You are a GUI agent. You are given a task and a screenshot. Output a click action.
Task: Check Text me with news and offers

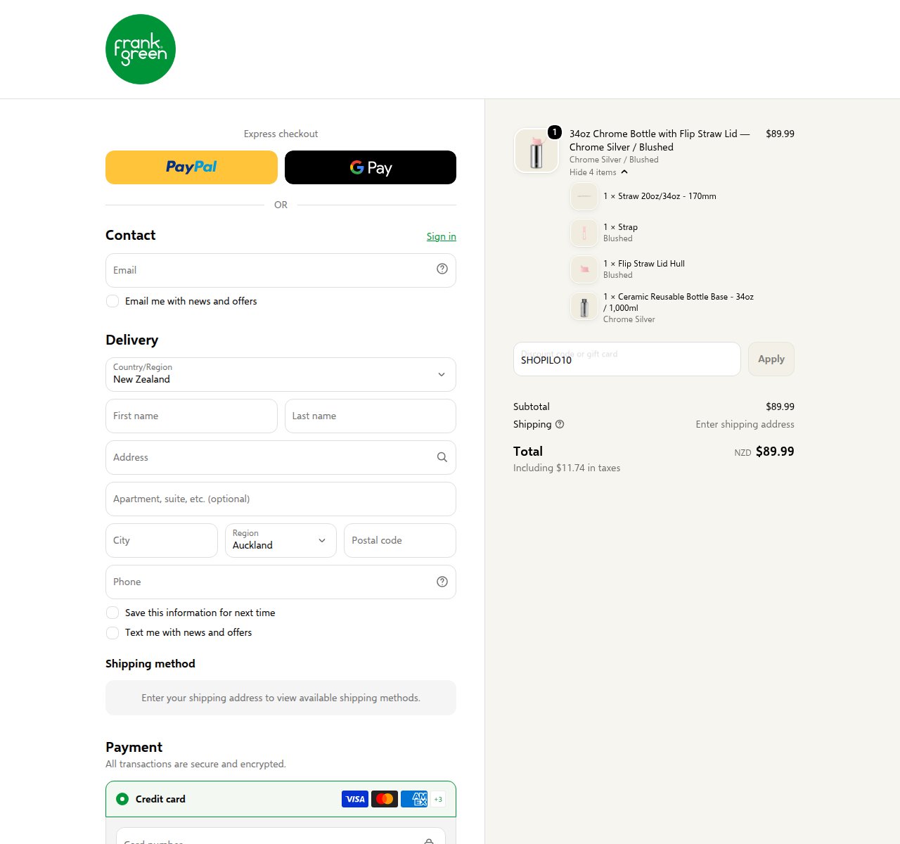tap(112, 632)
